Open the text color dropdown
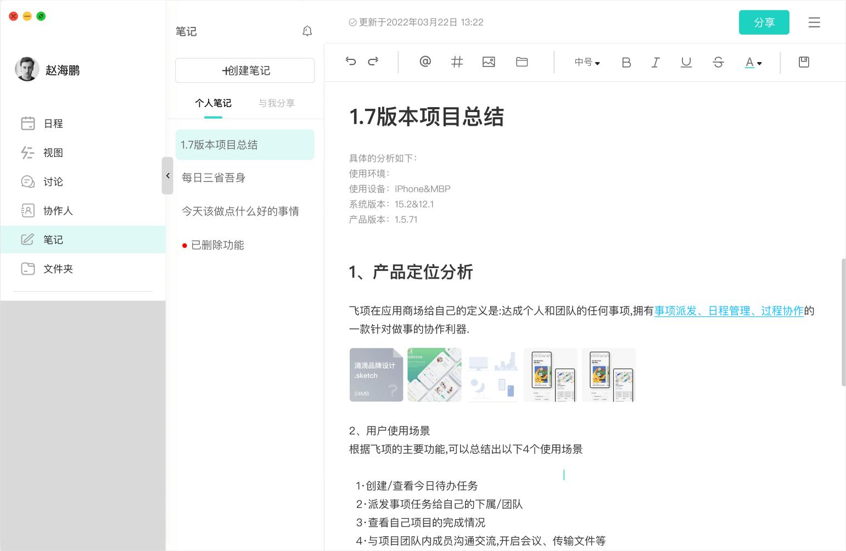The width and height of the screenshot is (846, 551). point(753,63)
